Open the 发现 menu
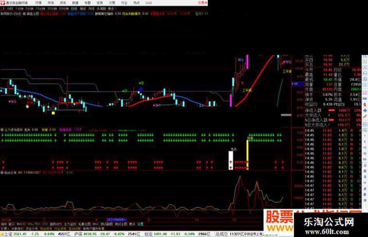368x237 pixels. pos(100,3)
